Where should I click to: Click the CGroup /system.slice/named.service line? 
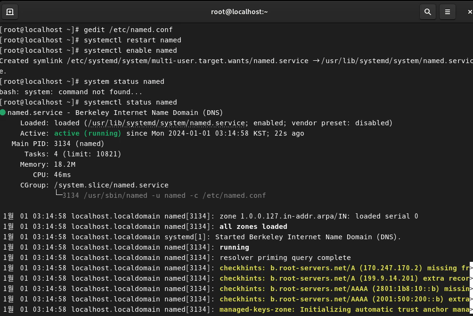94,185
